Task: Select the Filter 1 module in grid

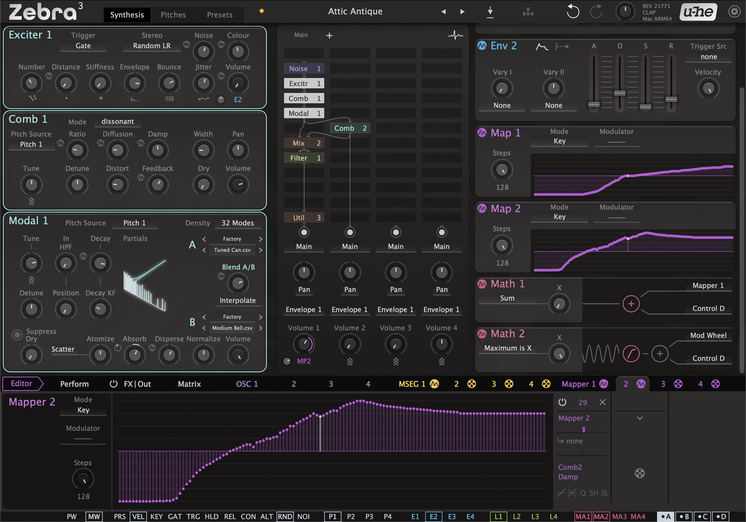Action: [x=303, y=158]
